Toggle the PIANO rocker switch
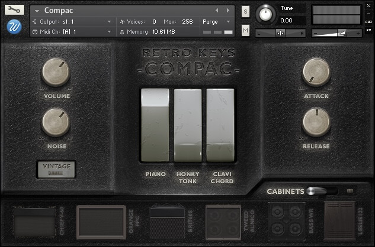This screenshot has height=247, width=375. (x=155, y=125)
